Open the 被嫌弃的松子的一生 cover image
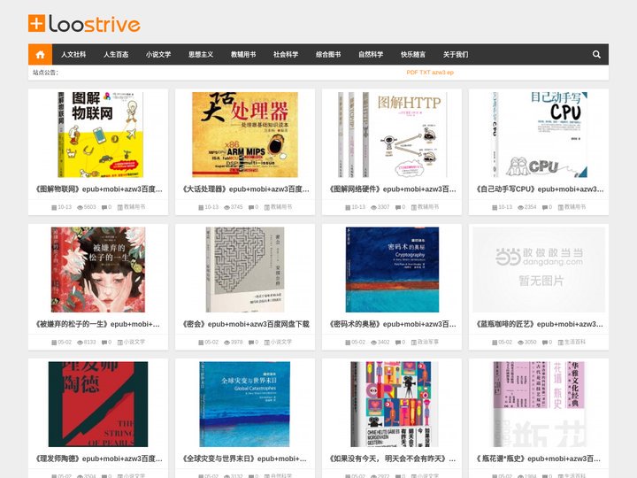Viewport: 637px width, 478px height. (x=98, y=269)
